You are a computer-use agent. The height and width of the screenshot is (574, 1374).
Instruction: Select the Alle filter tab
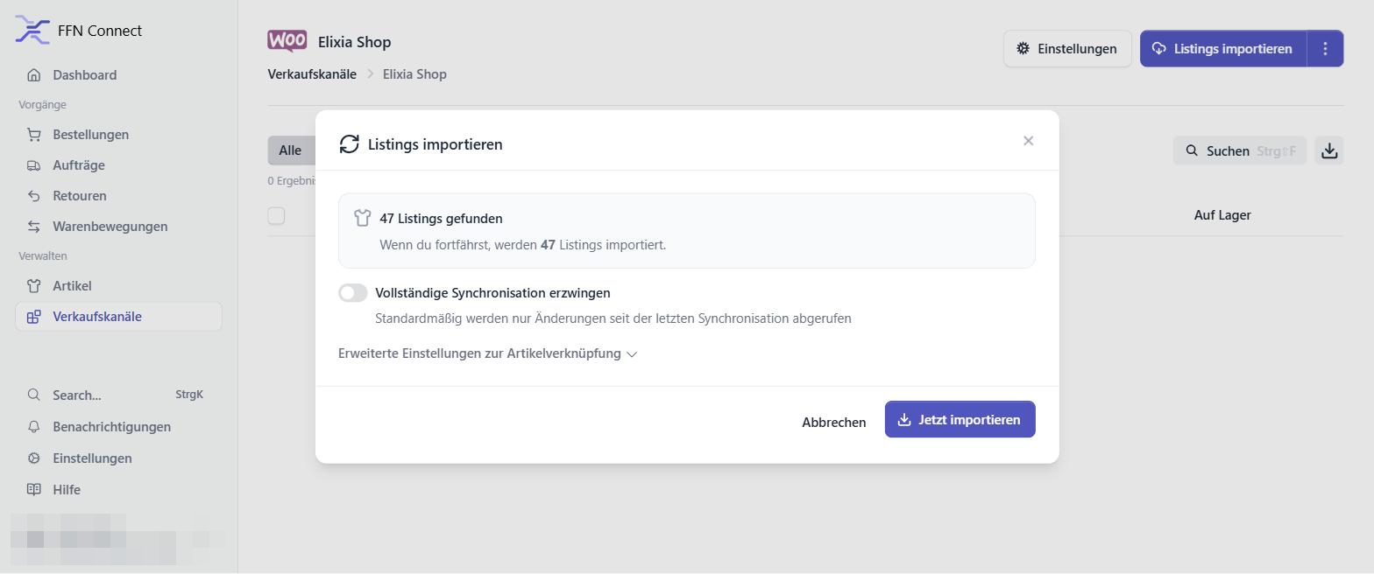pos(290,150)
